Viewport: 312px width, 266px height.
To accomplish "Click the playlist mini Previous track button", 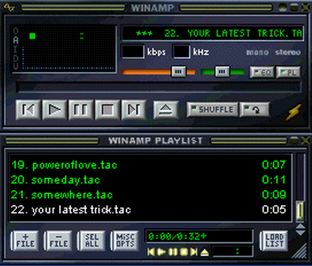I will pos(151,252).
